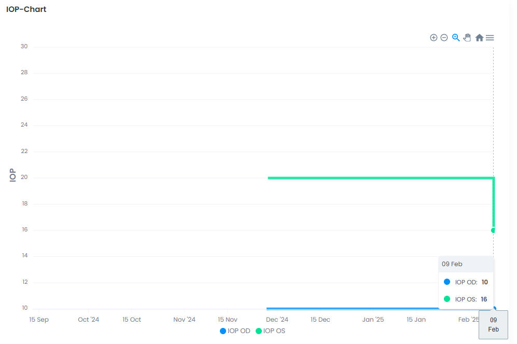Toggle IOP OD series via legend label
This screenshot has height=344, width=517.
(239, 331)
